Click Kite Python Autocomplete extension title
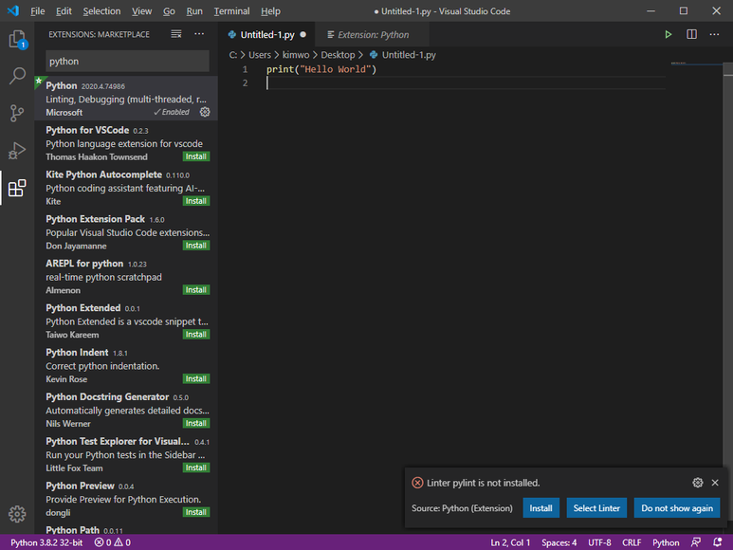The height and width of the screenshot is (550, 733). (x=103, y=174)
